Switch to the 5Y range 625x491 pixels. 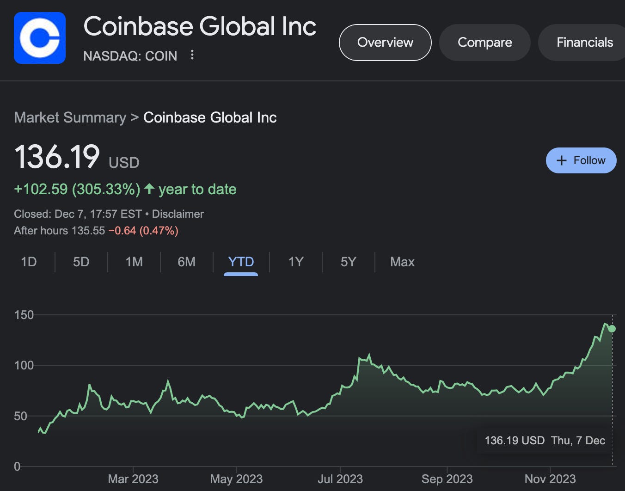[x=348, y=262]
